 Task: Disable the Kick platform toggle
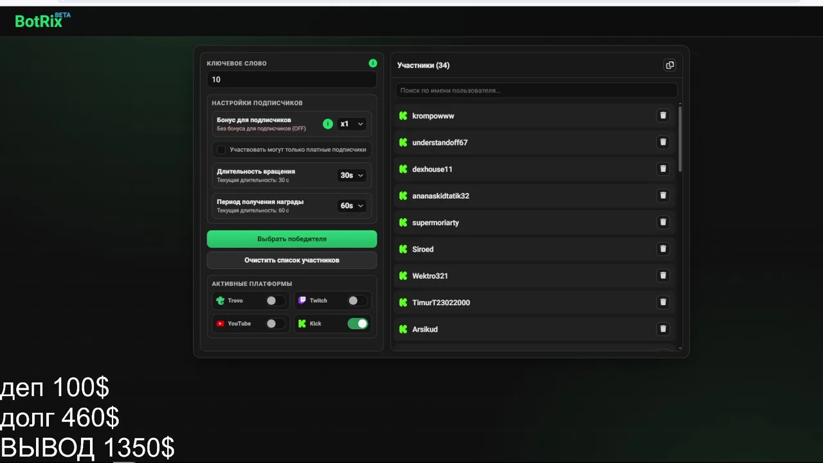click(357, 323)
